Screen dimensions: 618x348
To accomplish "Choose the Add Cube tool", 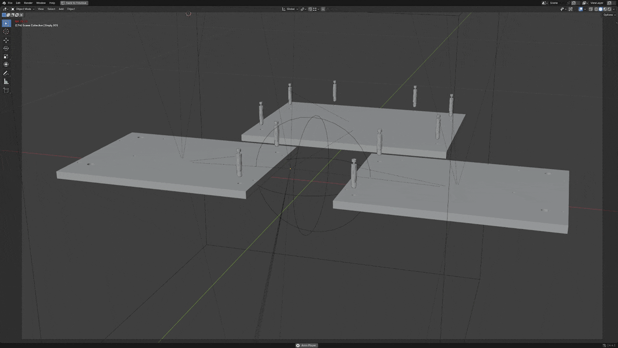I will 6,90.
